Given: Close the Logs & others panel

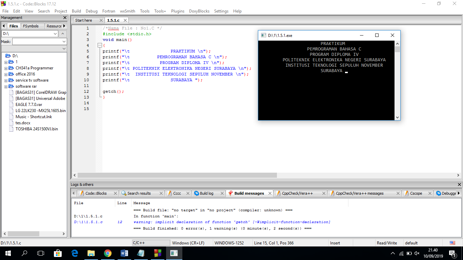Looking at the screenshot, I should (459, 185).
